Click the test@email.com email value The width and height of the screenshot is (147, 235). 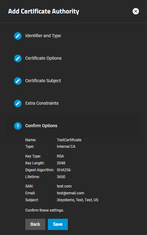pos(70,193)
